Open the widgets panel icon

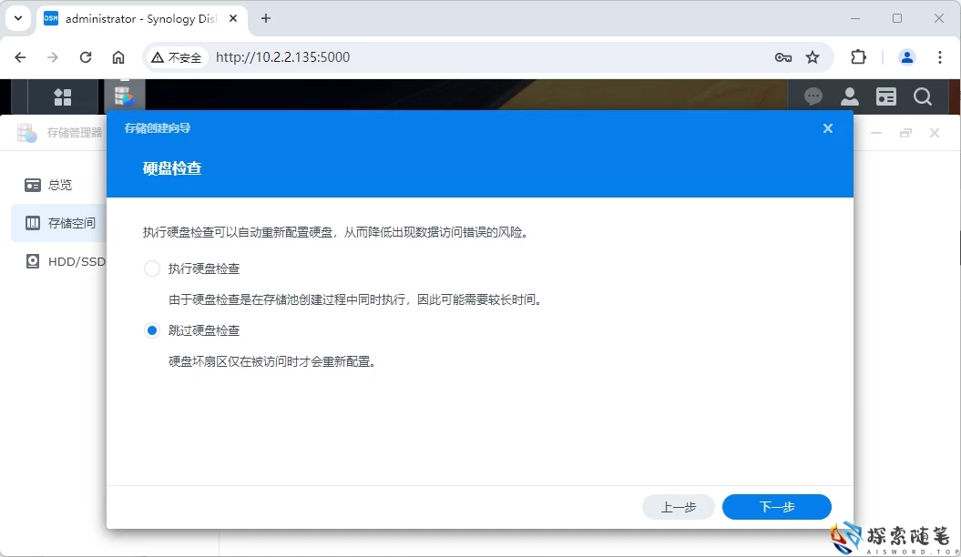click(885, 96)
